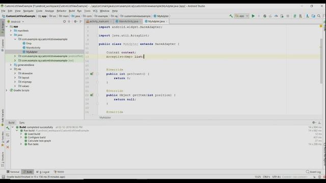Screen dimensions: 326x183
Task: Click the red X icon in Build panel
Action: tap(8, 147)
